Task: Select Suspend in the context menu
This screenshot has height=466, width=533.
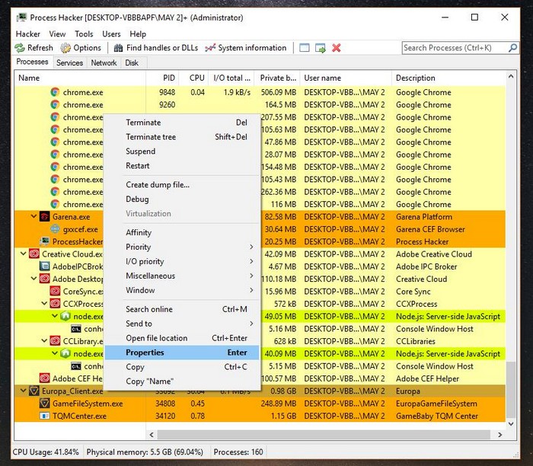Action: pyautogui.click(x=182, y=152)
